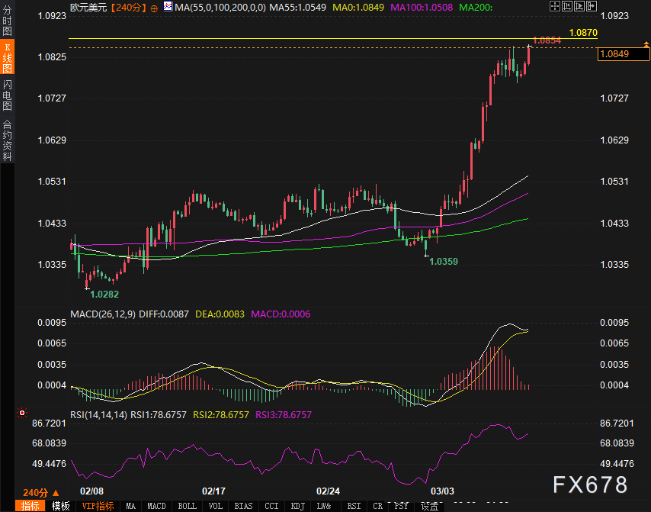This screenshot has height=512, width=651.
Task: Click the RSI2:78.6757 value
Action: tap(221, 415)
